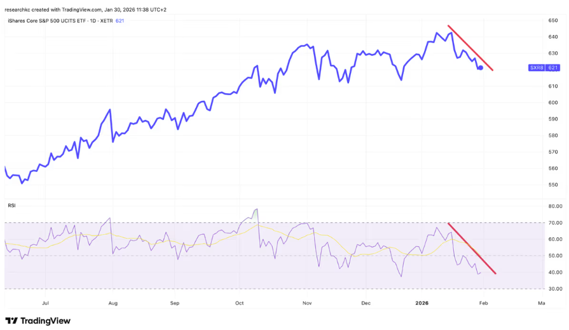Select the red trendline on the price chart
Image resolution: width=569 pixels, height=330 pixels.
(x=470, y=48)
